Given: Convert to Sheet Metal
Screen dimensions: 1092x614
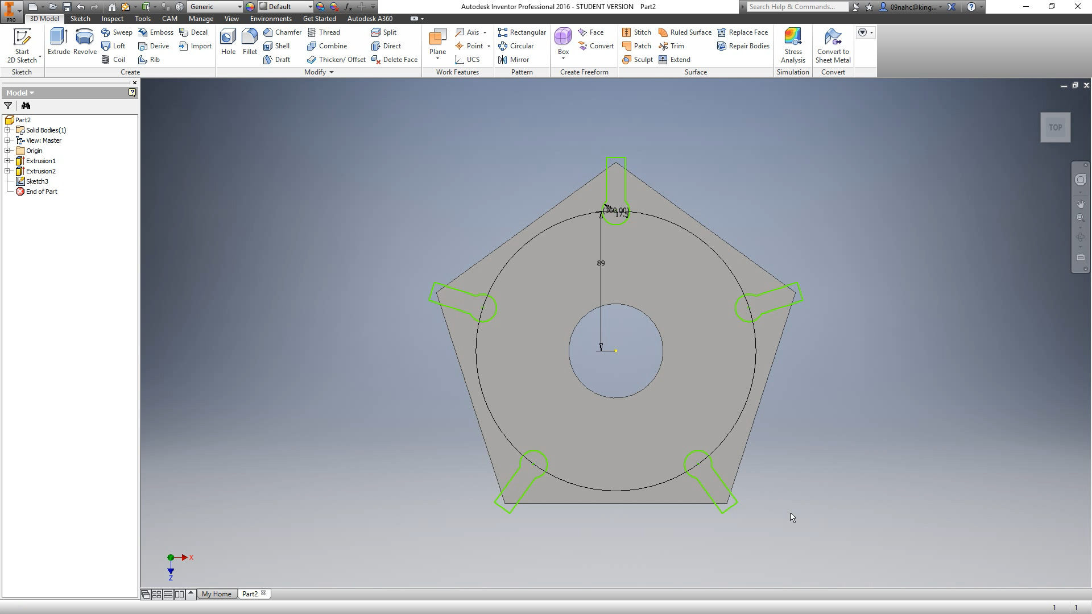Looking at the screenshot, I should tap(833, 45).
